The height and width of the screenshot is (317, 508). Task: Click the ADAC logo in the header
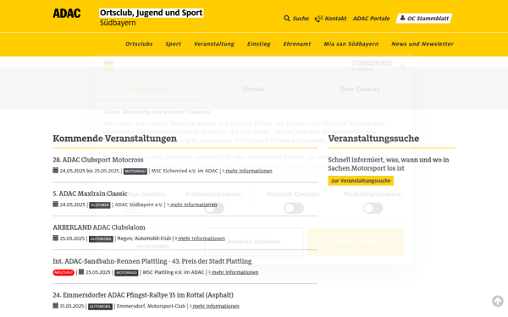coord(67,14)
